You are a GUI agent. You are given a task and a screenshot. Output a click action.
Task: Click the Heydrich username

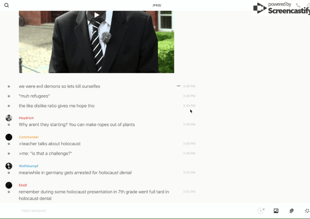[26, 118]
